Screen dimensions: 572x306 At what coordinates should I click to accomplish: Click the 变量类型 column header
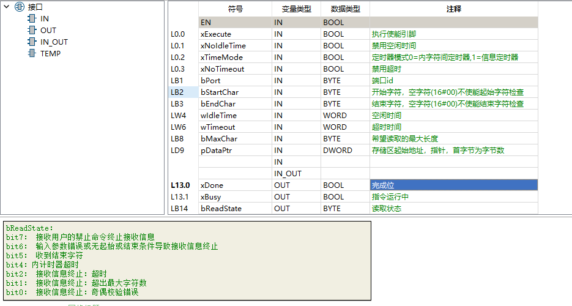(296, 9)
